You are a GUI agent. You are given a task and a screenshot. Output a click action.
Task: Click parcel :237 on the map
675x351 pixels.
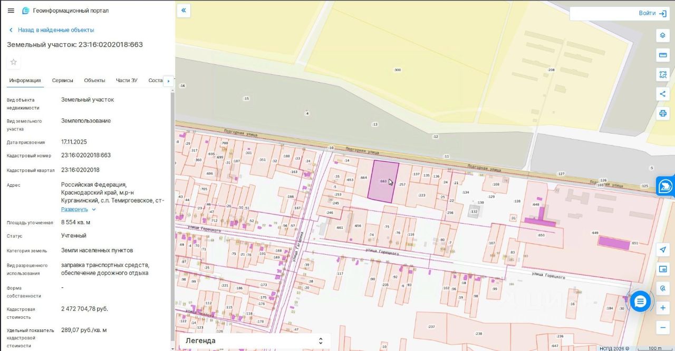click(x=431, y=327)
